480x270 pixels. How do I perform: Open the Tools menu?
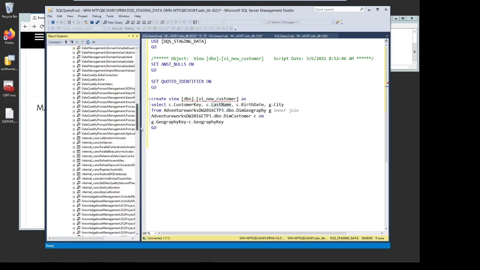click(x=110, y=16)
